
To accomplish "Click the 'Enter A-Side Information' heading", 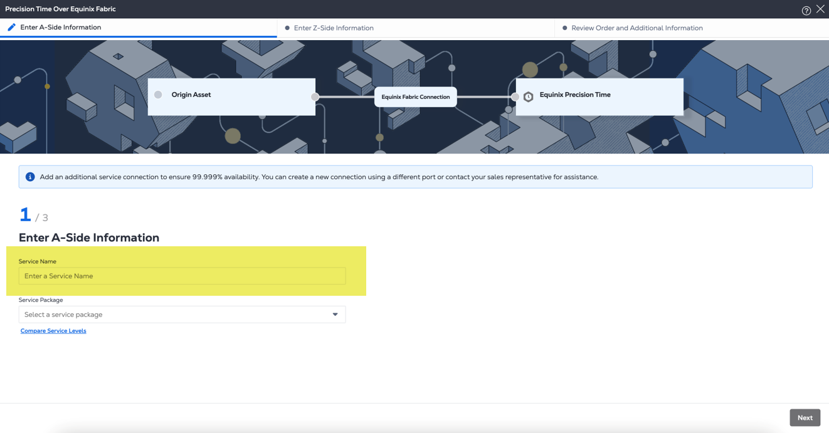I will point(89,237).
